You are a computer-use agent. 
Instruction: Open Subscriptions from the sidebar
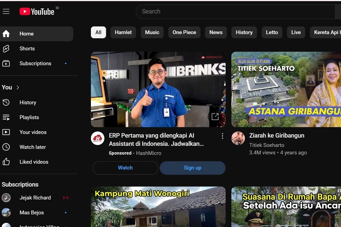[x=36, y=64]
